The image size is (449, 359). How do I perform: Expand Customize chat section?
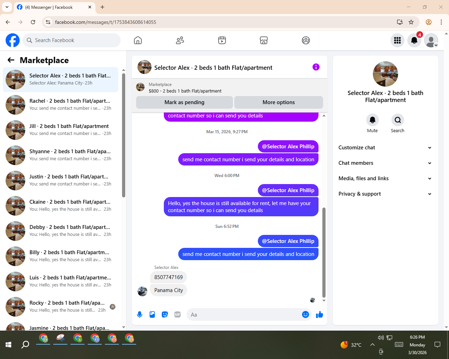point(385,148)
